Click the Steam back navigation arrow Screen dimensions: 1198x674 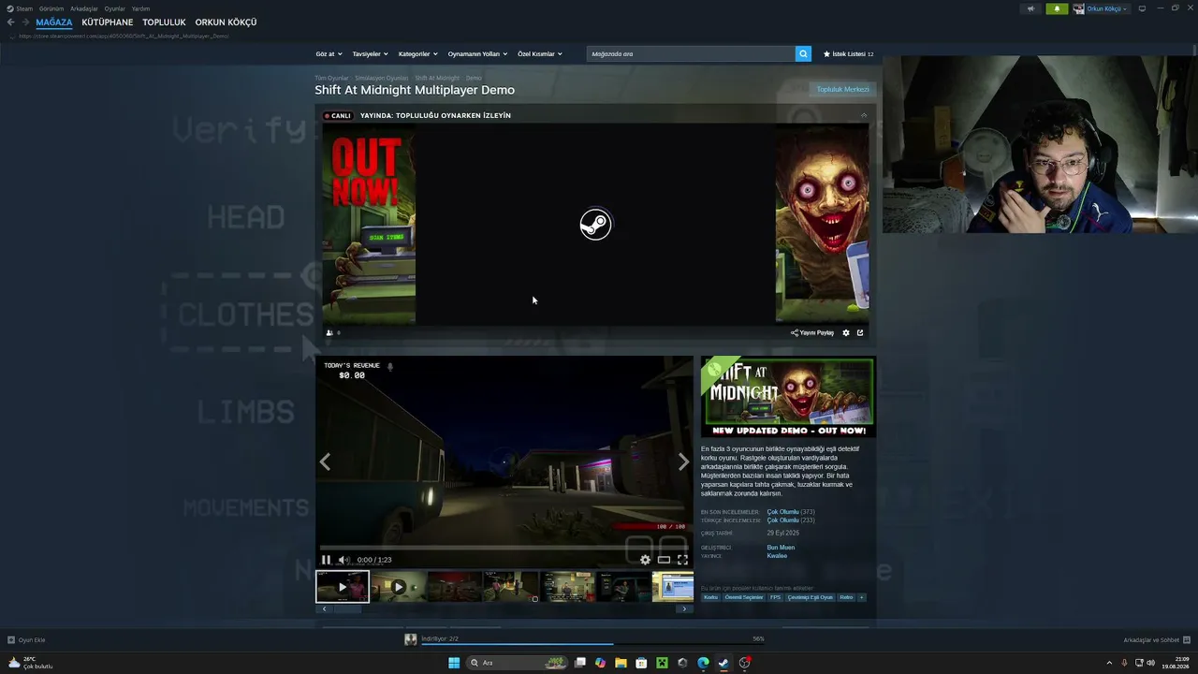coord(11,22)
